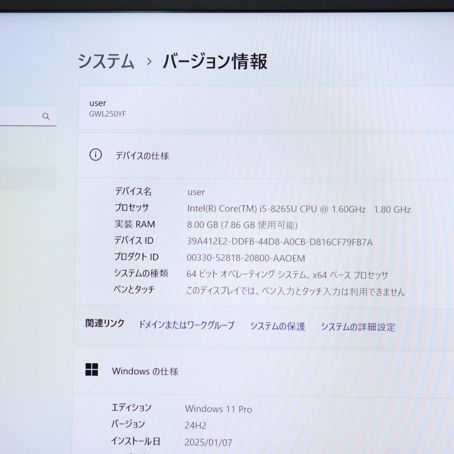This screenshot has height=454, width=454.
Task: Select RAM value 8.00 GB
Action: 242,225
